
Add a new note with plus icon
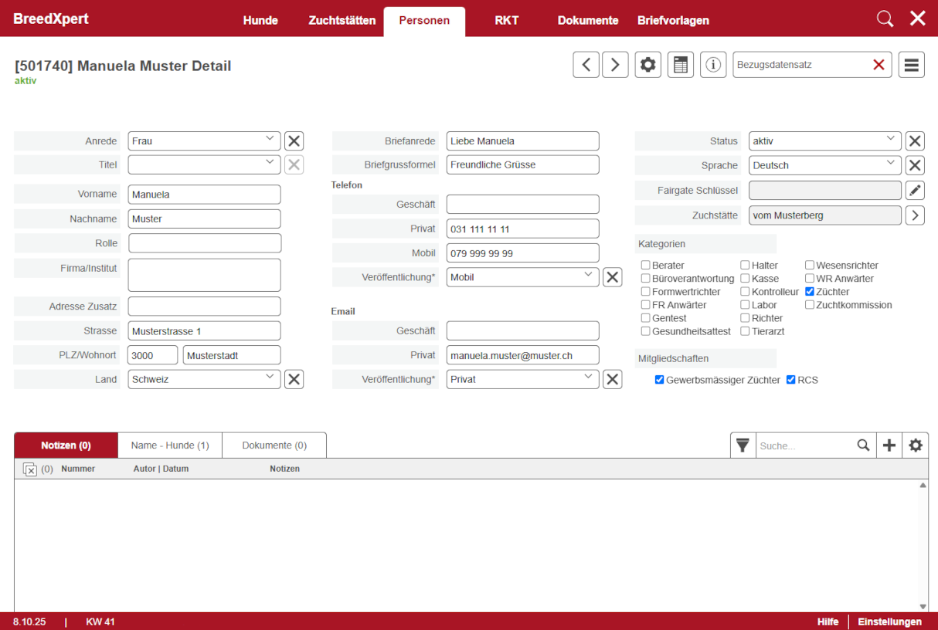889,445
